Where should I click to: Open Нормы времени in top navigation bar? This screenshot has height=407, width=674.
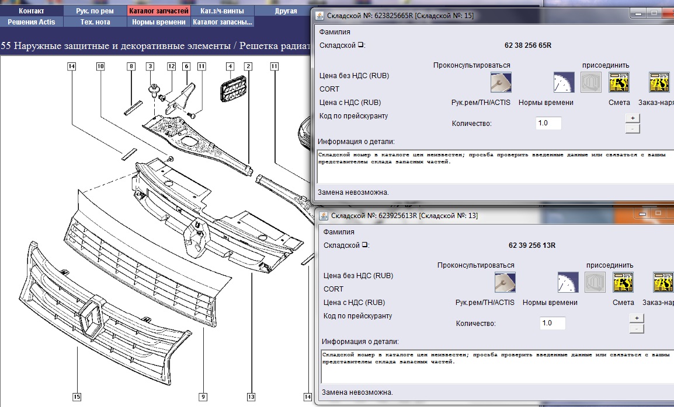(x=159, y=22)
